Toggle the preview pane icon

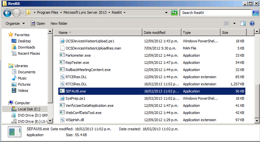tap(243, 23)
